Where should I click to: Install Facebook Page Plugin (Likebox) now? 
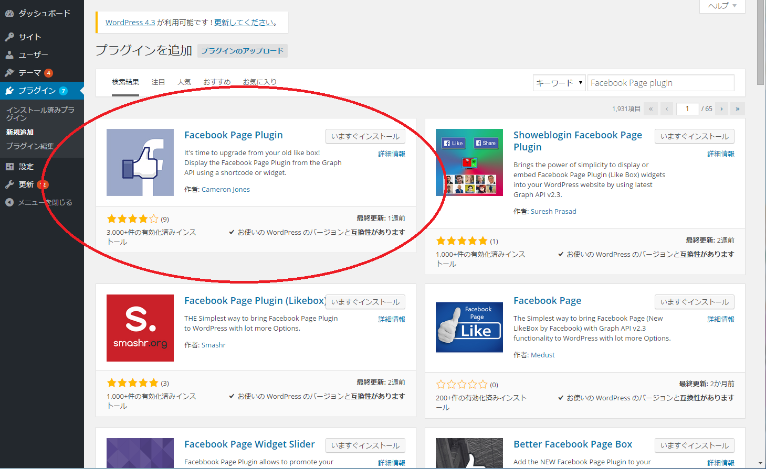point(365,302)
